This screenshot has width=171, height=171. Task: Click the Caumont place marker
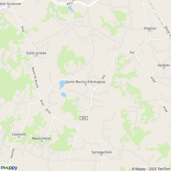pos(19,137)
